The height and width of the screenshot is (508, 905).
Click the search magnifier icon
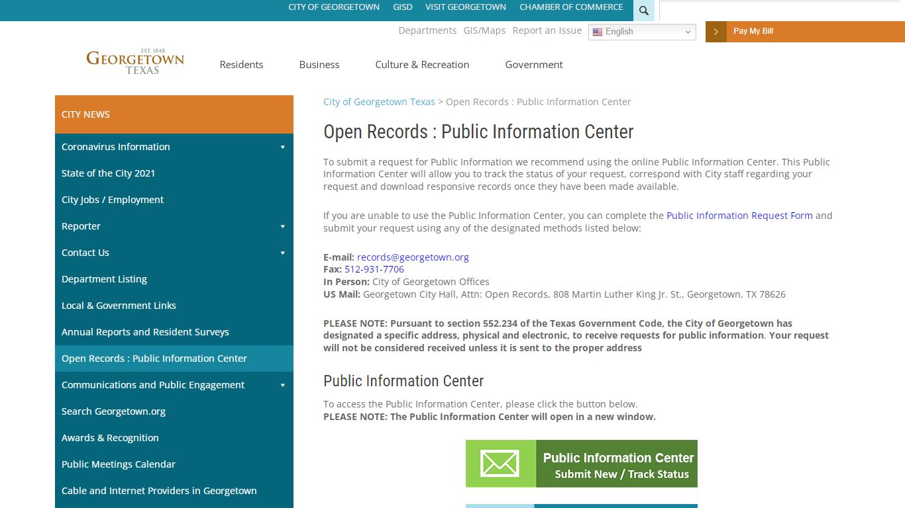click(x=643, y=11)
